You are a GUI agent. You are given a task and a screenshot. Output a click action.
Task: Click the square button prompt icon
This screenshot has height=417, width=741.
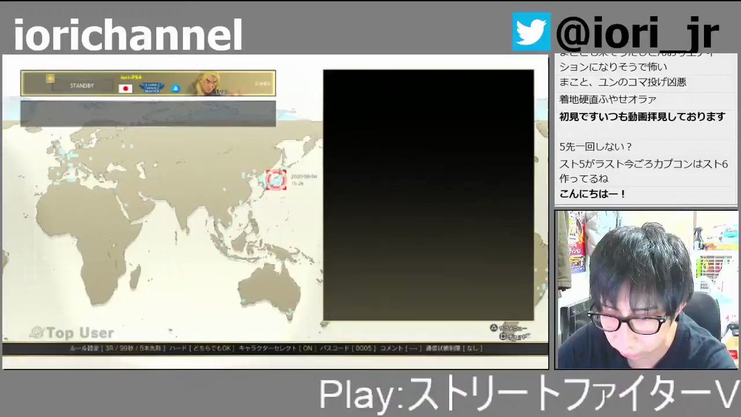(x=504, y=337)
